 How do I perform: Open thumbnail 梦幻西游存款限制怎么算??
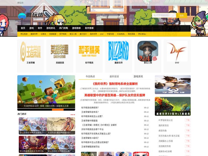(61, 144)
